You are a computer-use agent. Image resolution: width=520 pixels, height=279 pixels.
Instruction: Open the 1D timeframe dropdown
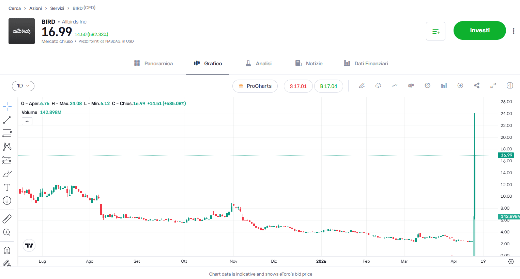click(23, 86)
